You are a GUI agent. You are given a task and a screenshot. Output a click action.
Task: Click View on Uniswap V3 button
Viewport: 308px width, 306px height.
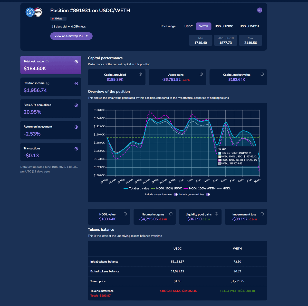[71, 36]
